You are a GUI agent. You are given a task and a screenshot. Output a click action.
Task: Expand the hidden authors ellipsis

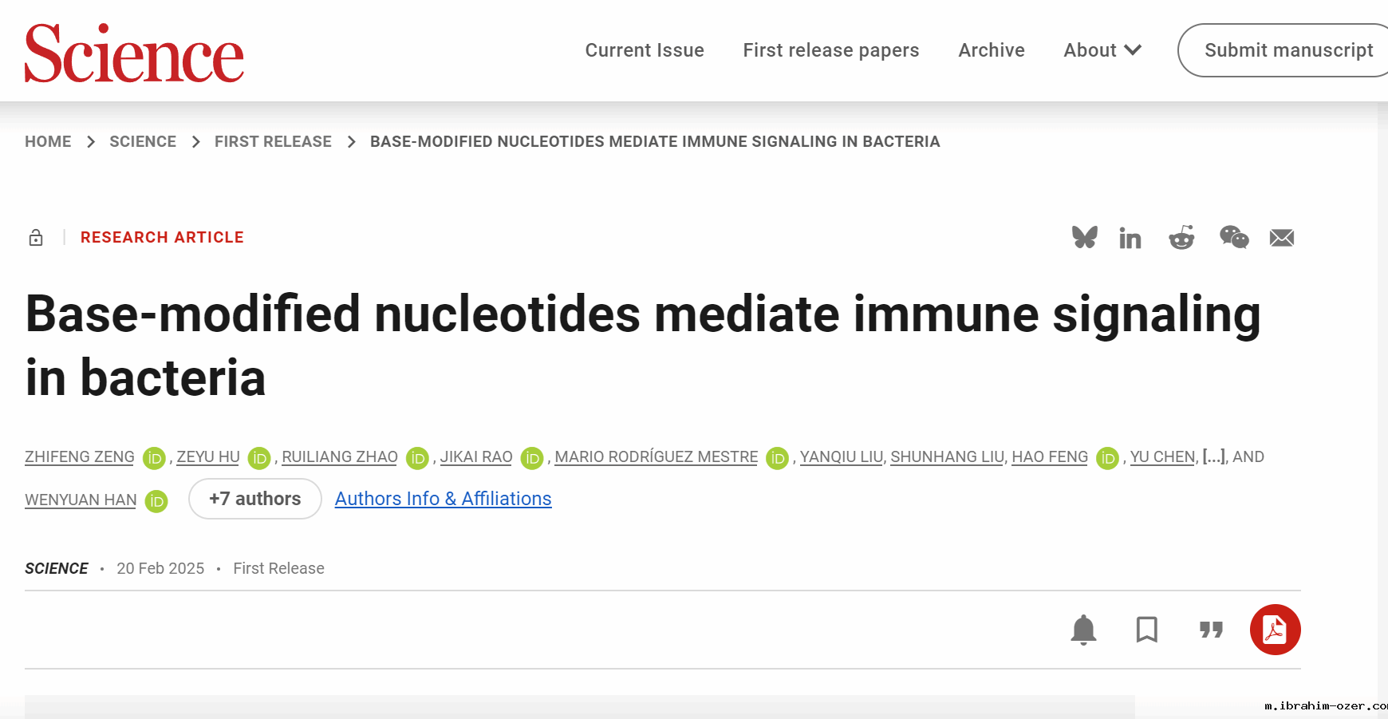(x=1213, y=456)
